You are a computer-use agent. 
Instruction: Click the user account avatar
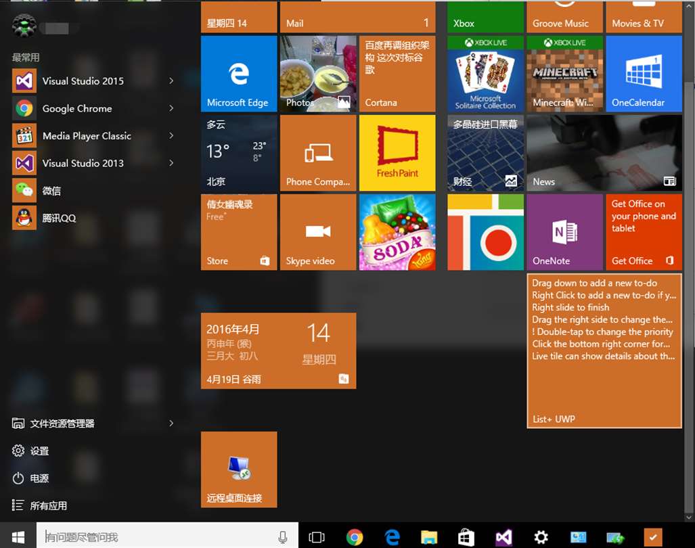24,26
